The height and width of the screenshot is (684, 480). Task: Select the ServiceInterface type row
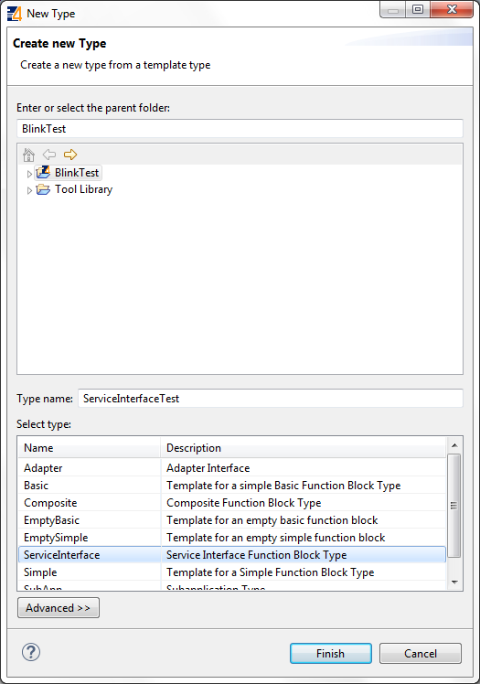pyautogui.click(x=232, y=555)
